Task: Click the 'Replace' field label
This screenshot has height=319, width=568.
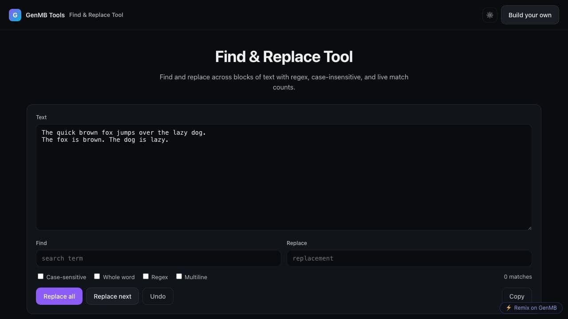Action: tap(297, 243)
